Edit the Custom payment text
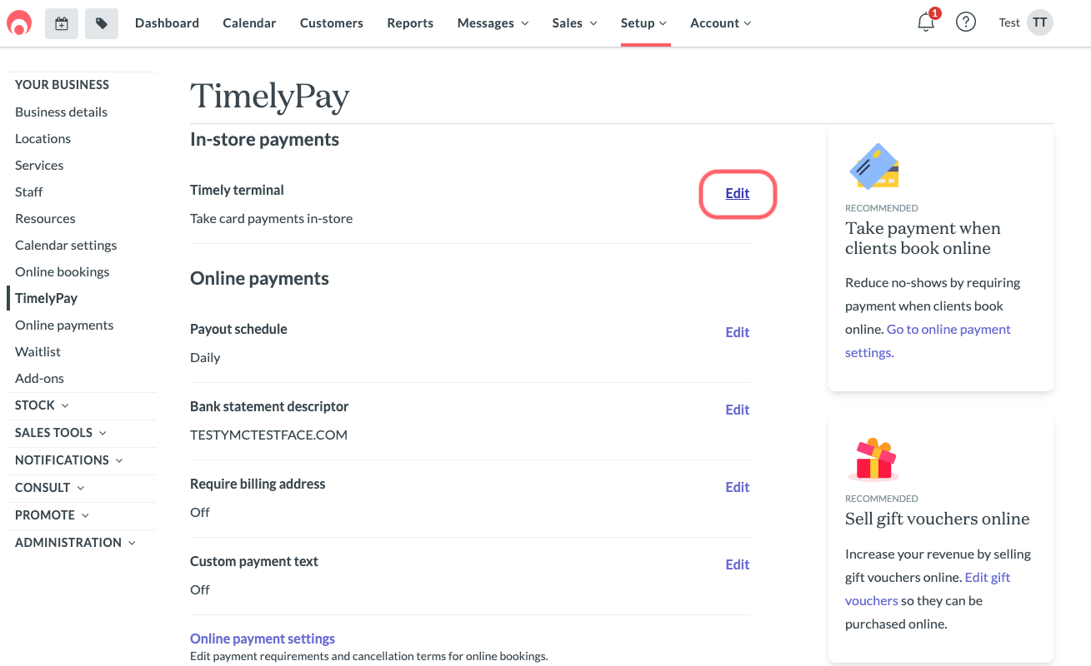This screenshot has width=1091, height=666. [x=738, y=564]
